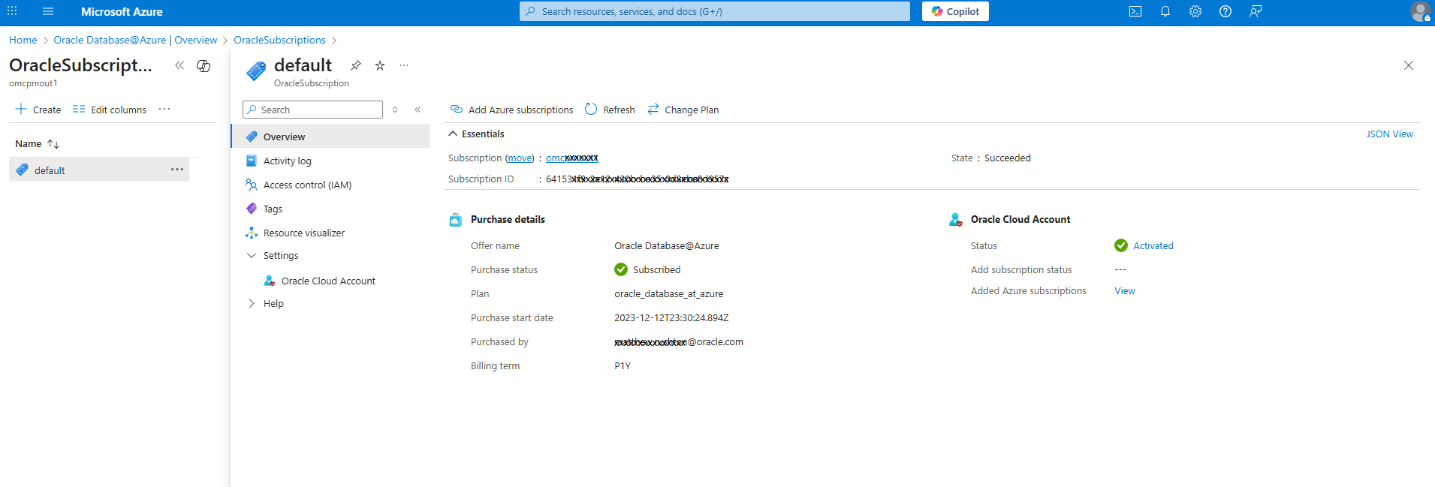Open the notifications bell

(x=1165, y=11)
